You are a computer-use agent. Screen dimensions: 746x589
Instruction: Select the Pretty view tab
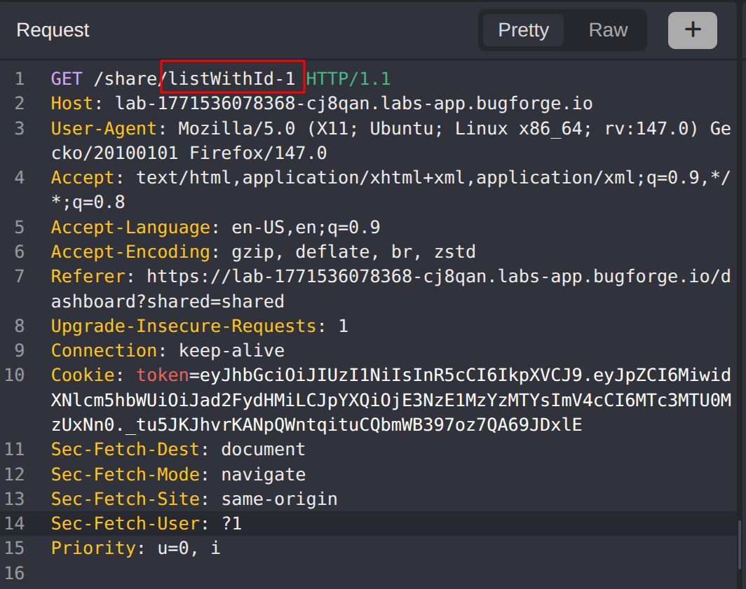[523, 31]
